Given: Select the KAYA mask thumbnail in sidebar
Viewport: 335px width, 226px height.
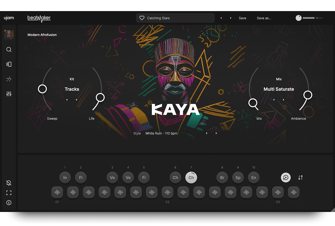Looking at the screenshot, I should [x=9, y=35].
